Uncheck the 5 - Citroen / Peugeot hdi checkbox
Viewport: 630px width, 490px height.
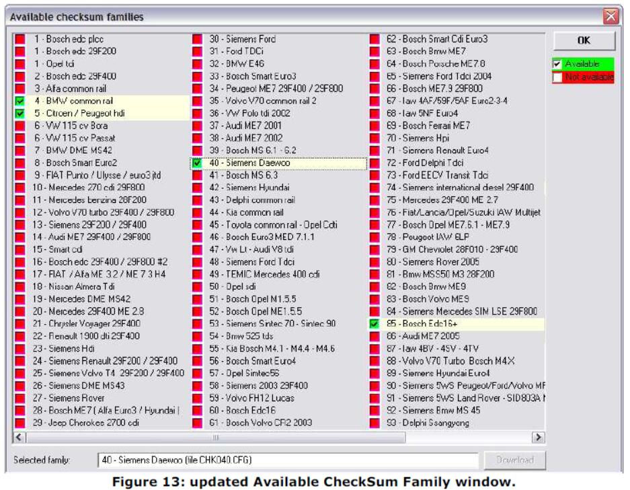click(19, 114)
